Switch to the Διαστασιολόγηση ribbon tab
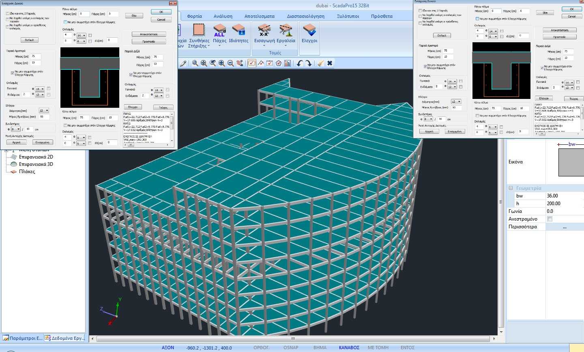Screen dimensions: 584x352 305,16
